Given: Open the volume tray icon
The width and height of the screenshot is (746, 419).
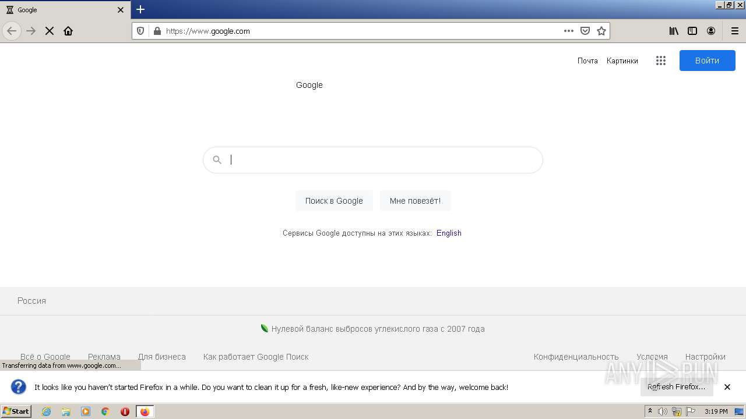Looking at the screenshot, I should (x=663, y=411).
